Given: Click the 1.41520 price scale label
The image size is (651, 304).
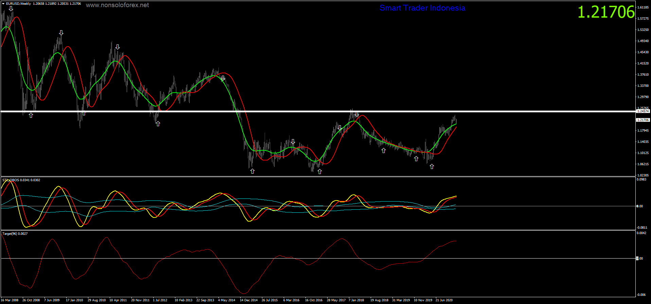Looking at the screenshot, I should (643, 63).
